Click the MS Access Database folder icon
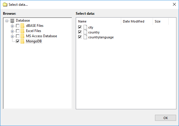The image size is (179, 126). tap(23, 36)
